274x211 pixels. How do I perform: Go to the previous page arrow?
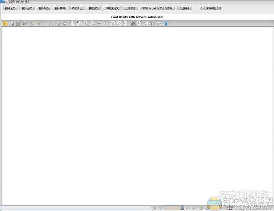point(38,24)
